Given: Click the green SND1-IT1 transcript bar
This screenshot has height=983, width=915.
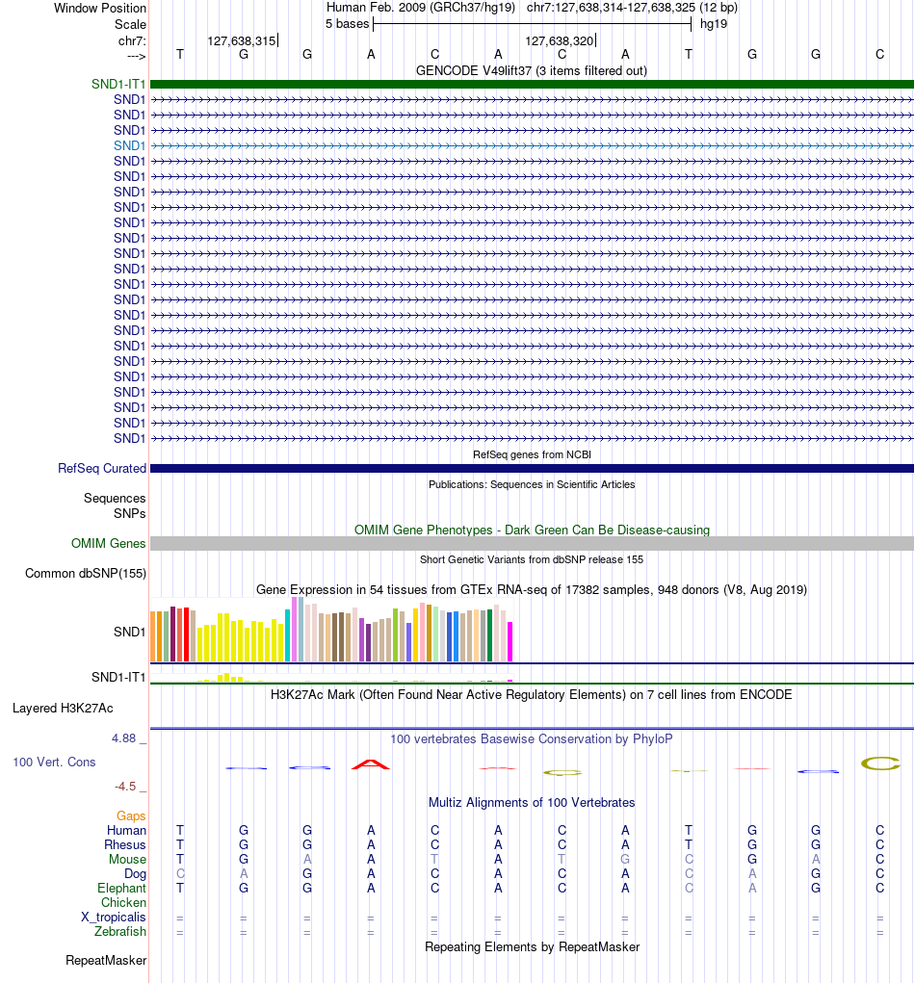Looking at the screenshot, I should 532,84.
